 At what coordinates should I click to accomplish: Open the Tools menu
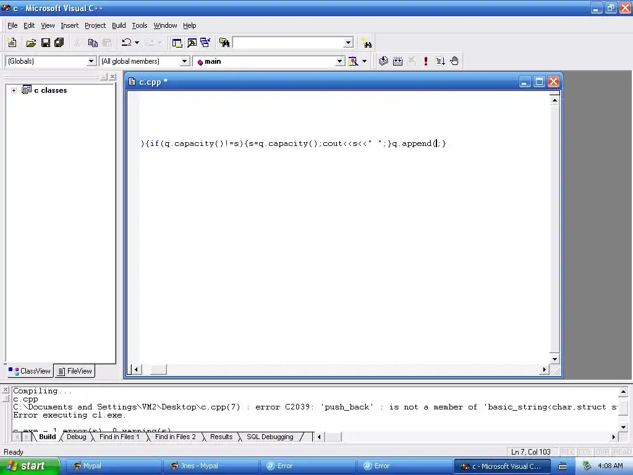pos(140,25)
